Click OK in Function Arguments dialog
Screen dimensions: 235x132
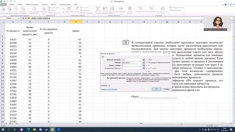click(x=156, y=89)
